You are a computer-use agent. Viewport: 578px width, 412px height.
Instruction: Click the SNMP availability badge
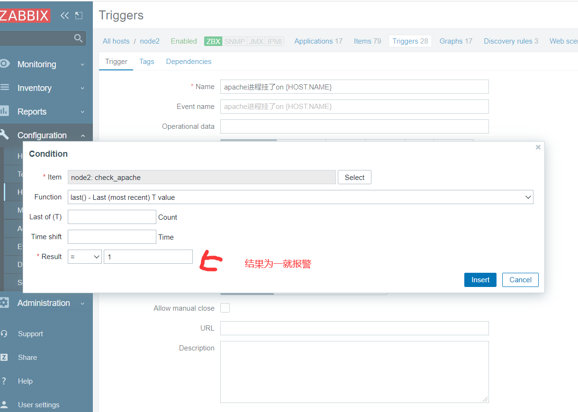(235, 41)
